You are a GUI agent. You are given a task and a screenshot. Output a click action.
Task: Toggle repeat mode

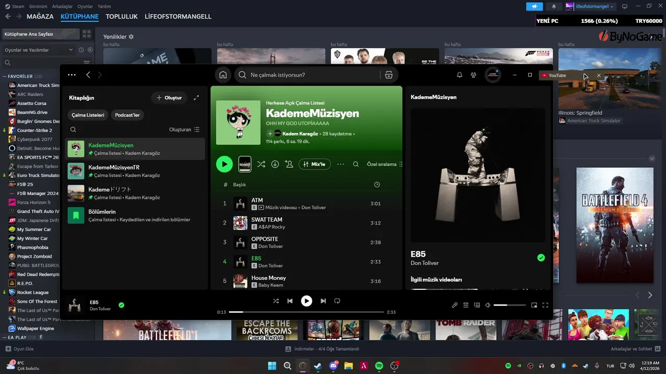point(337,301)
